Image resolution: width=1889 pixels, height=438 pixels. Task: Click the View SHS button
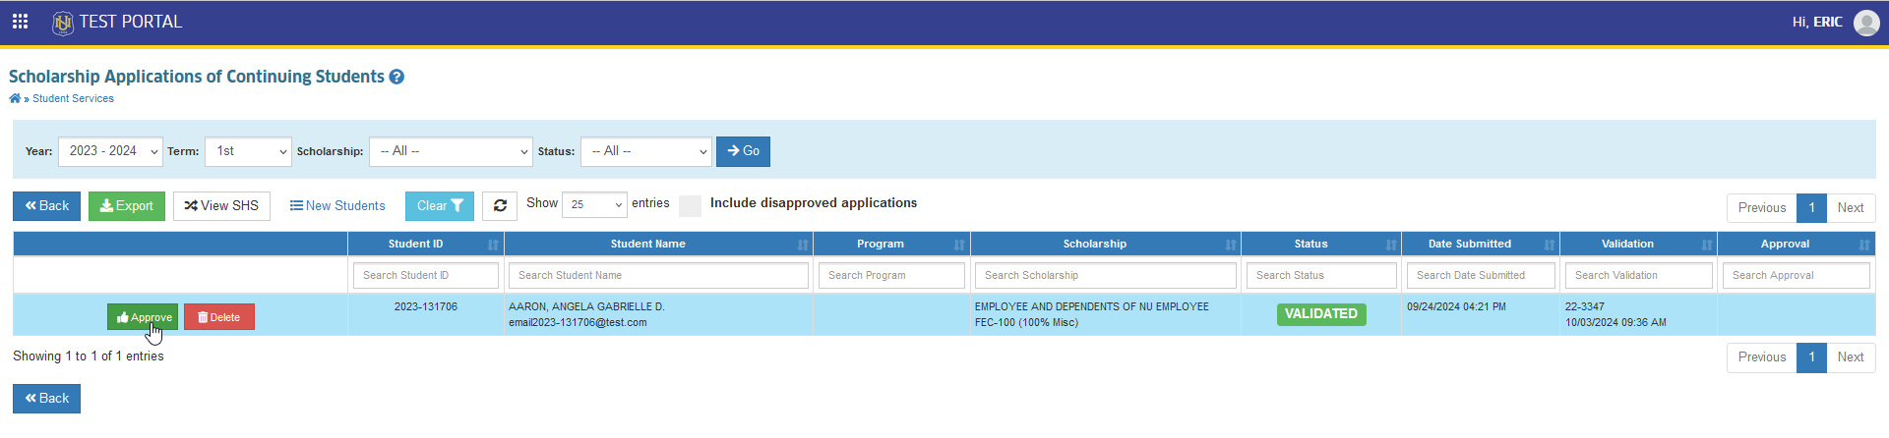point(221,206)
